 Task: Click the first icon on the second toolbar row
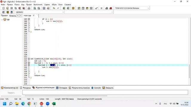click(x=3, y=12)
